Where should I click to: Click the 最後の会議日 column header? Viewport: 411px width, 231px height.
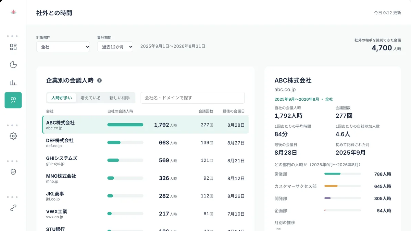coord(234,111)
